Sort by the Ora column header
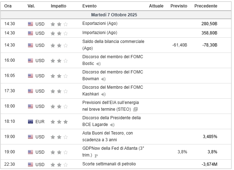Image resolution: width=234 pixels, height=170 pixels. click(8, 6)
